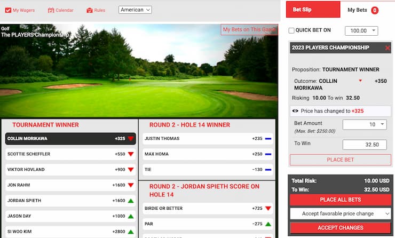Click red down arrow on Birdie or Better row
Screen dimensions: 395x238
268,208
